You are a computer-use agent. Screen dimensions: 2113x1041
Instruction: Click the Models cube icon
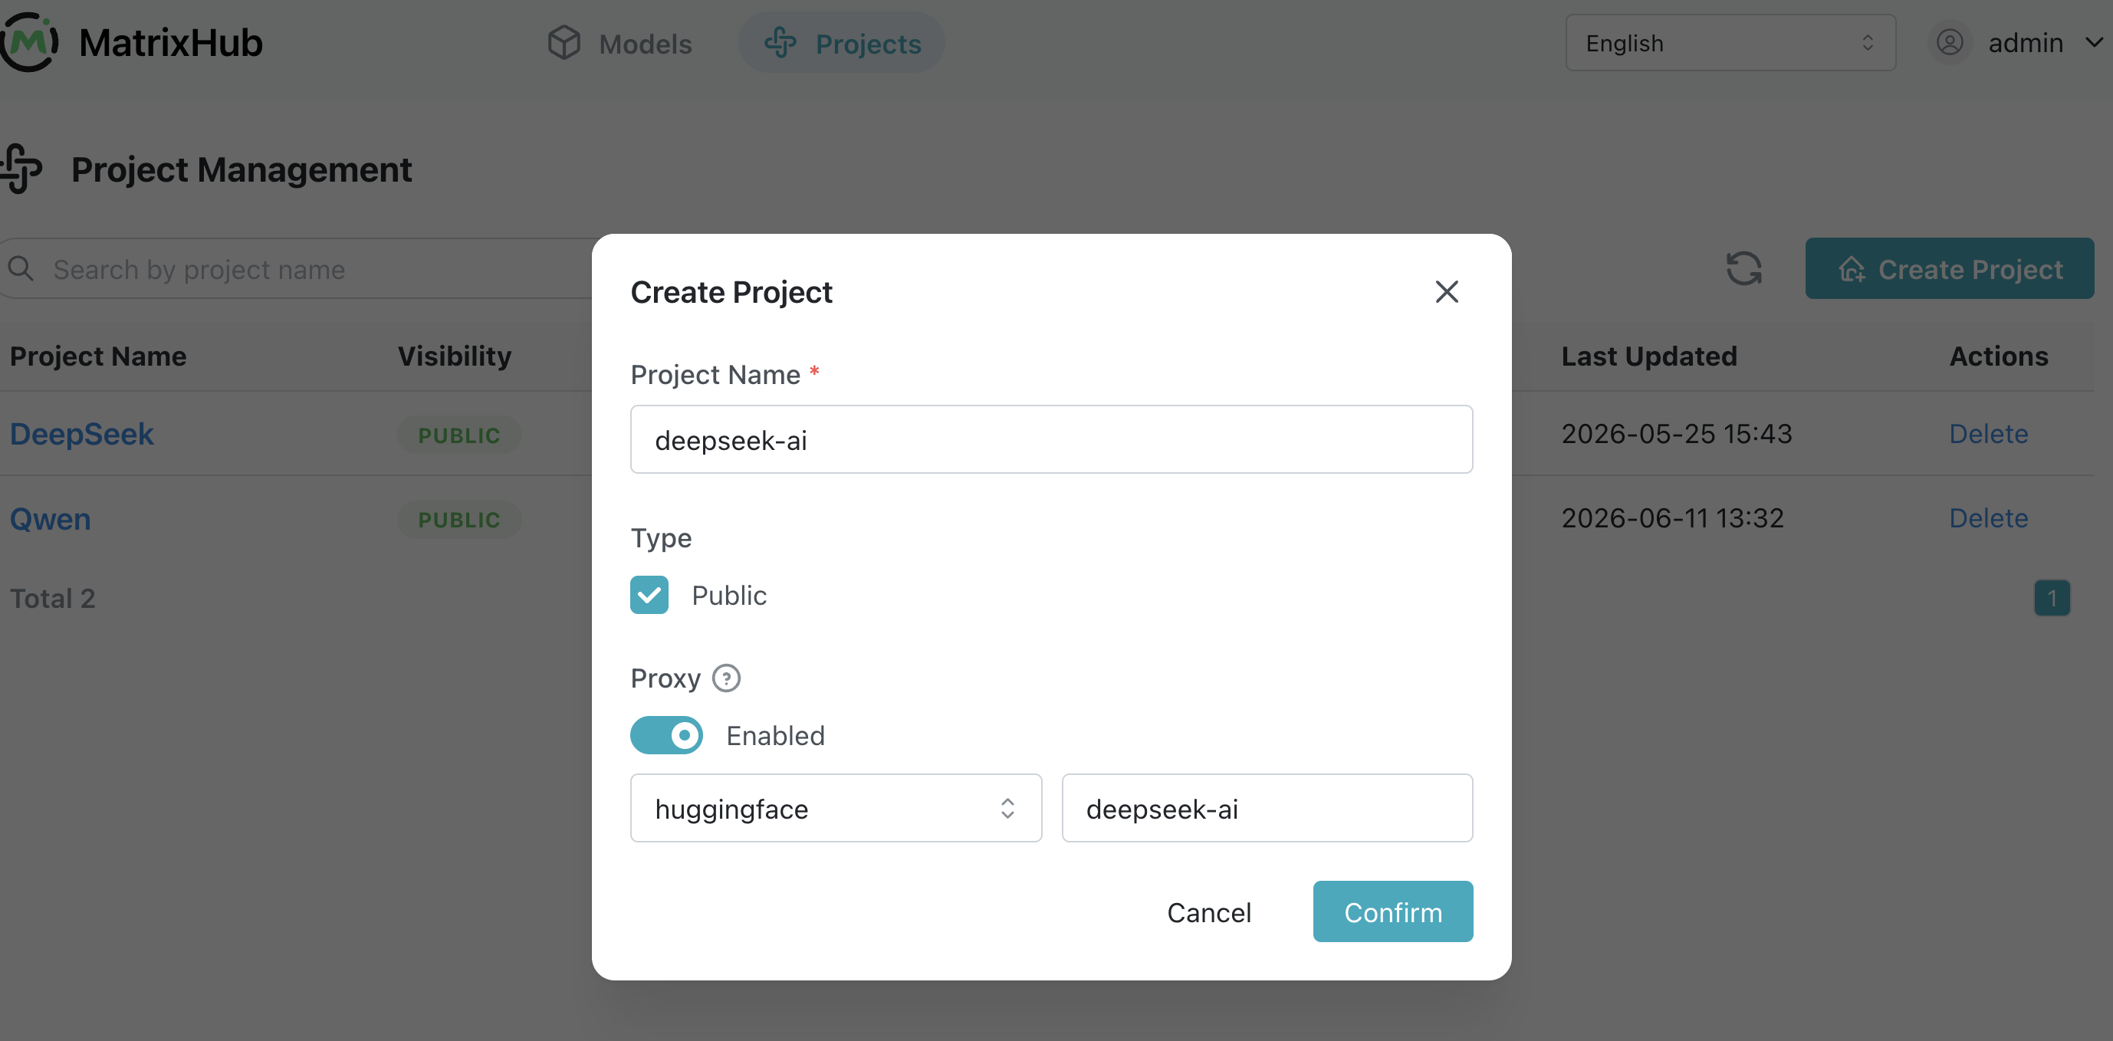pyautogui.click(x=564, y=43)
